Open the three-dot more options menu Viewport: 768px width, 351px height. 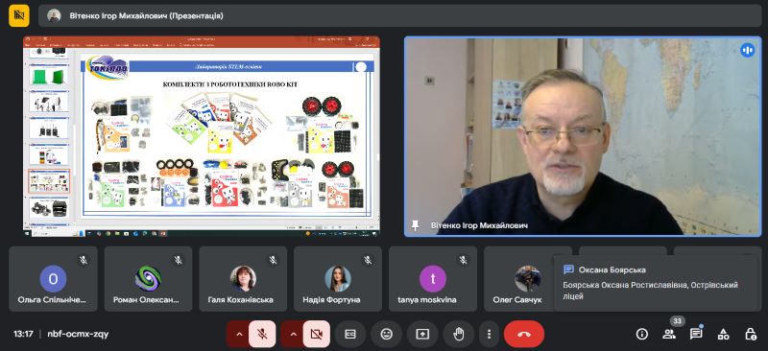pyautogui.click(x=489, y=334)
